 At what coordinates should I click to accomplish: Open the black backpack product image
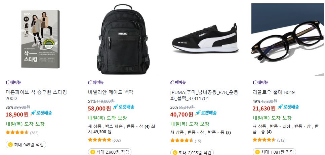pyautogui.click(x=123, y=39)
